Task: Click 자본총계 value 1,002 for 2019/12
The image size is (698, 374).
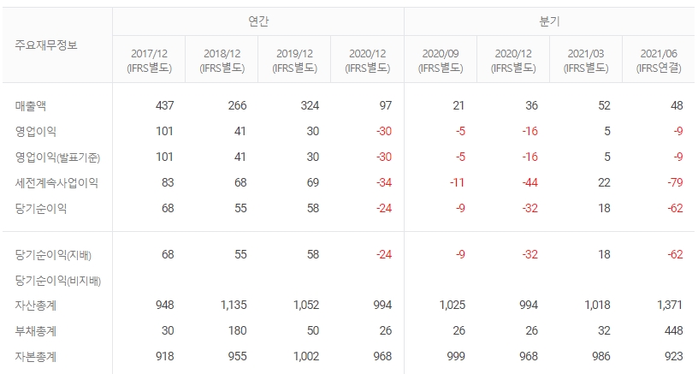Action: [306, 356]
